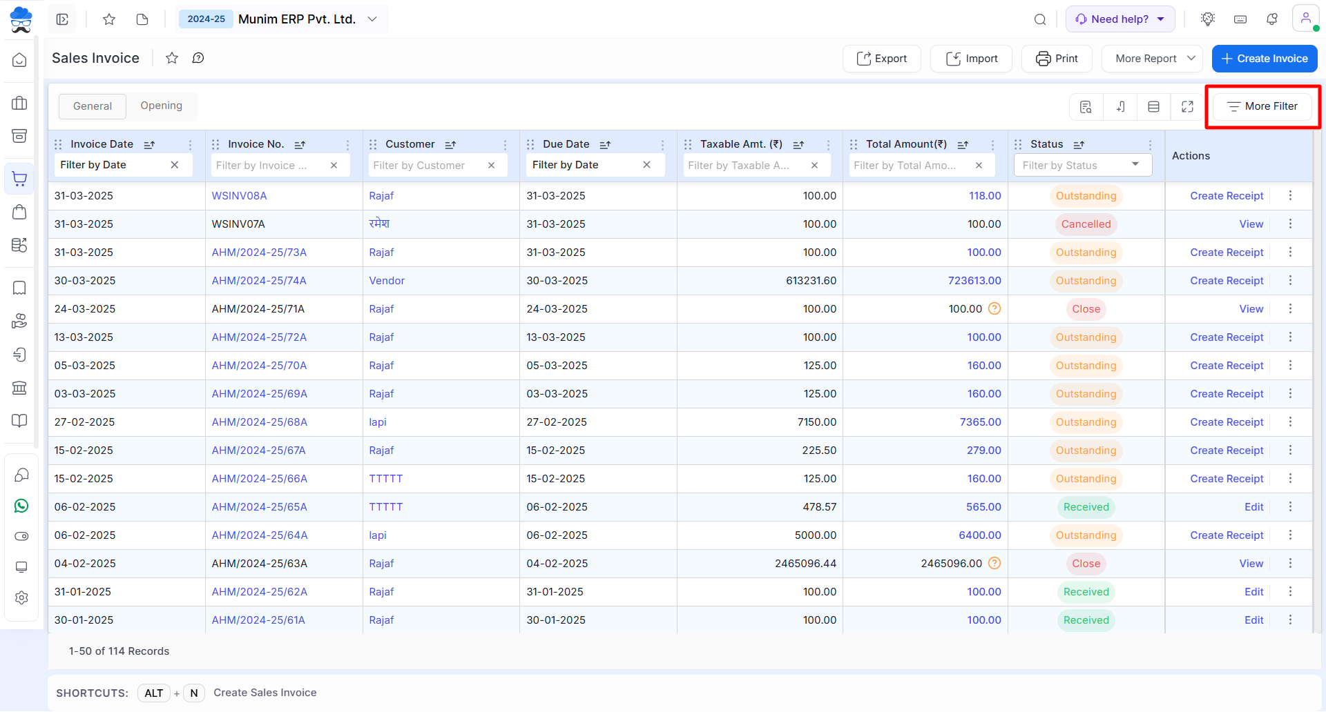Open the More Report dropdown
Screen dimensions: 1326x712
coord(1152,59)
